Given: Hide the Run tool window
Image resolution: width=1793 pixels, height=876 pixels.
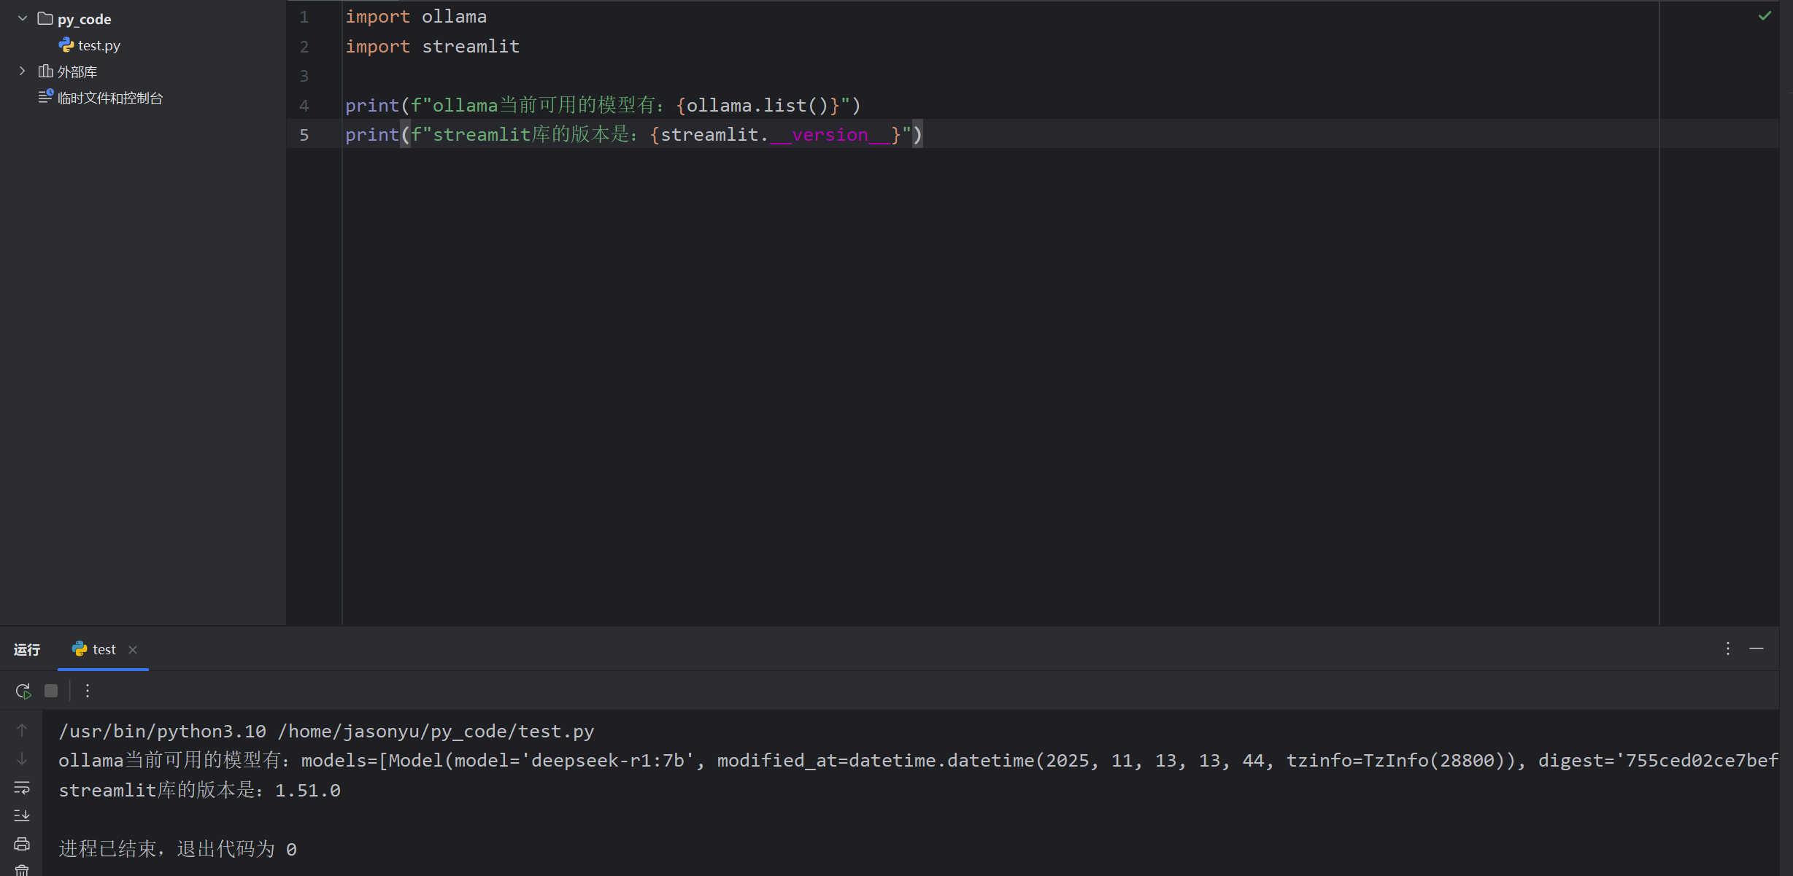Looking at the screenshot, I should pos(1757,648).
